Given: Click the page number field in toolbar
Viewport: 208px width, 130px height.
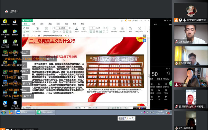Looking at the screenshot, I should [92, 28].
